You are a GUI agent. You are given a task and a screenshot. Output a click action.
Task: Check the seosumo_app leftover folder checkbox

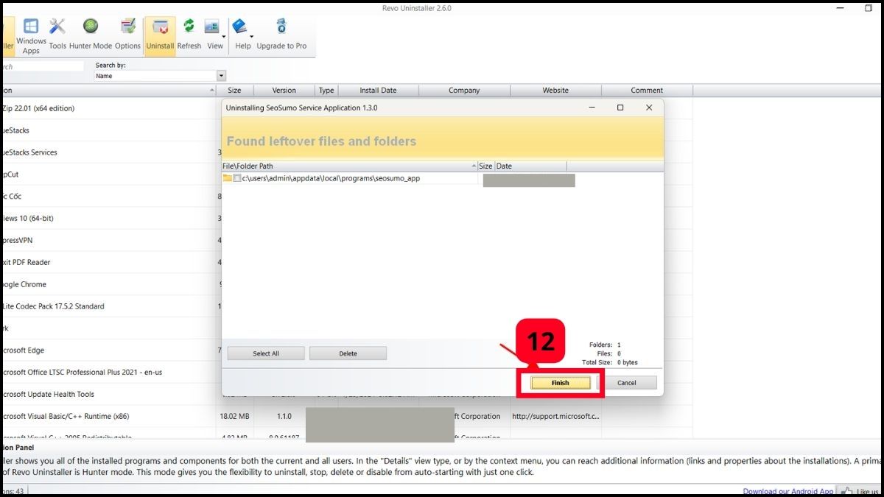pyautogui.click(x=237, y=178)
